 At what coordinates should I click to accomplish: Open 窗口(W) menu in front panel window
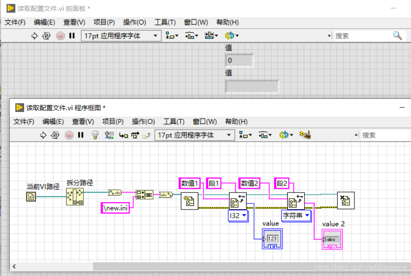196,22
